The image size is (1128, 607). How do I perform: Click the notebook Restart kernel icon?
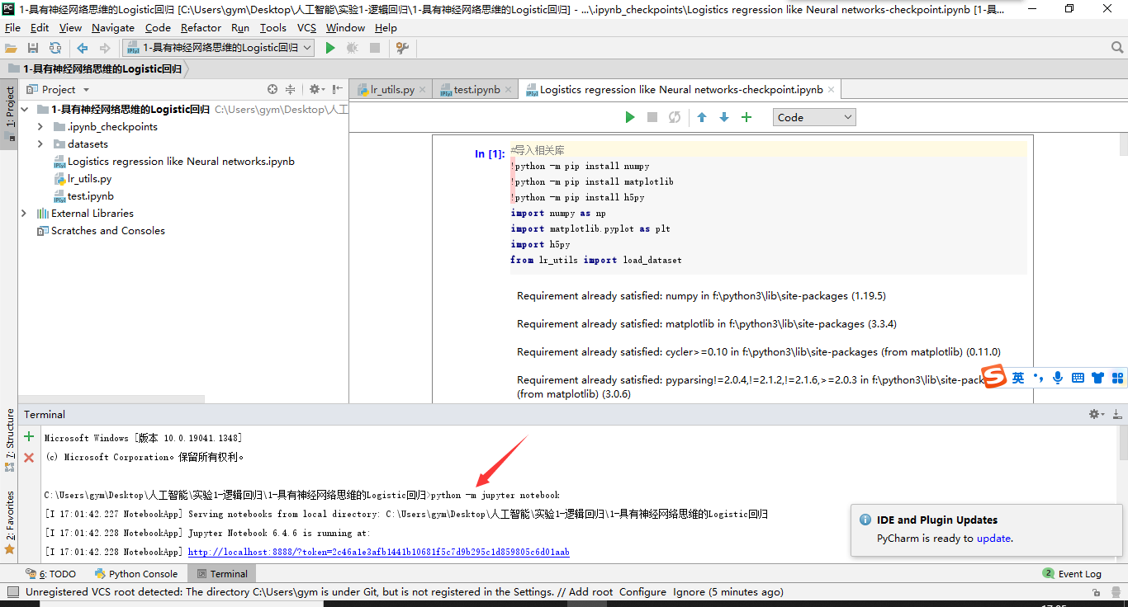[675, 117]
